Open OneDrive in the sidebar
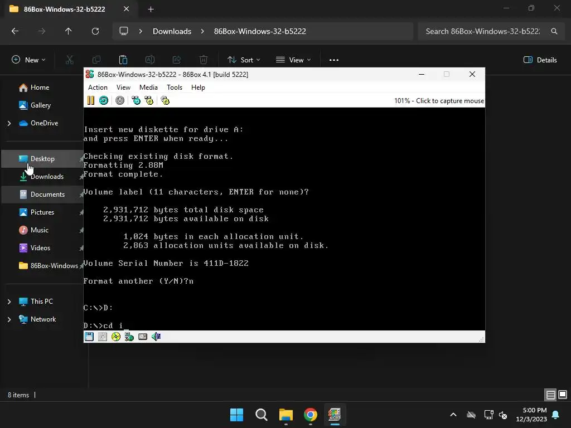Screen dimensions: 571x428 click(x=45, y=123)
